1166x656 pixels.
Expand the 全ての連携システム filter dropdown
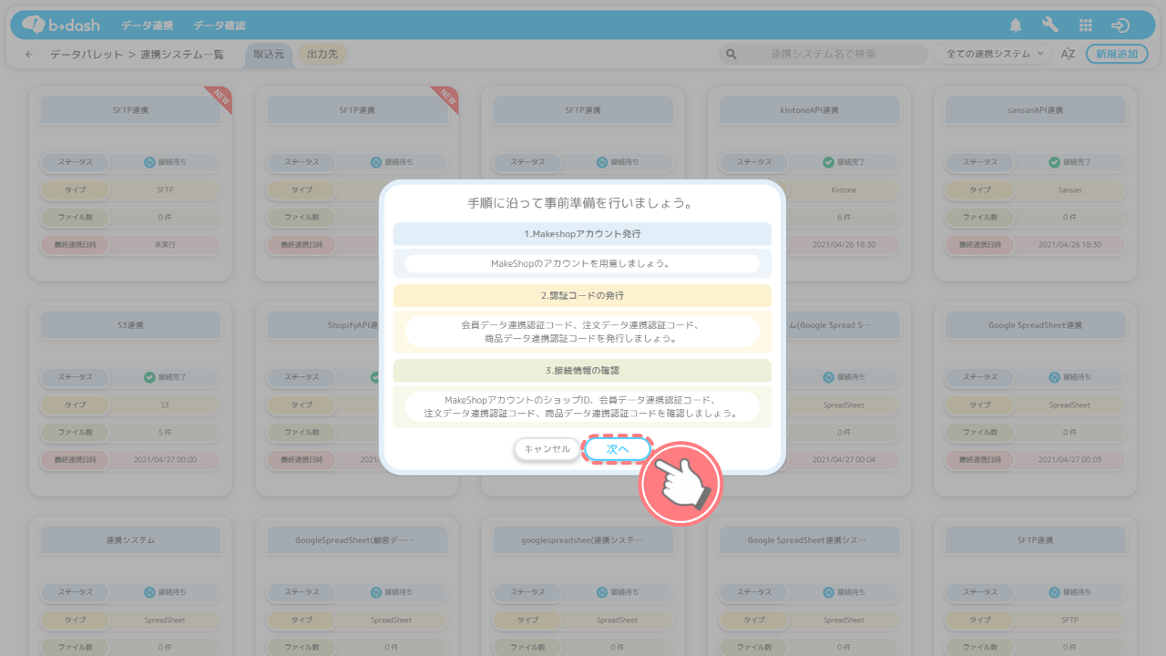click(994, 55)
